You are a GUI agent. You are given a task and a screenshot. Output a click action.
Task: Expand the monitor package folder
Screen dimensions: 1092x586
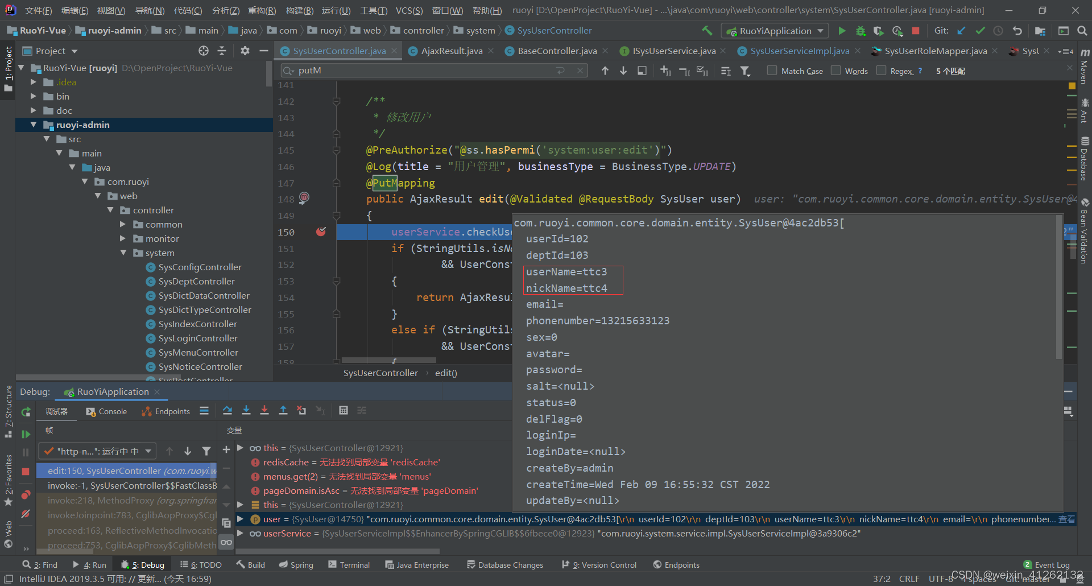click(x=123, y=238)
